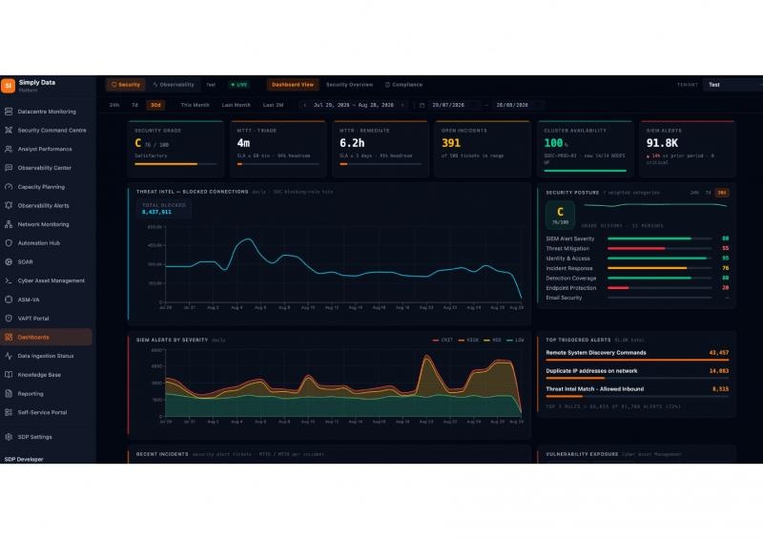Go to next date range with right chevron
The width and height of the screenshot is (763, 539).
(402, 105)
